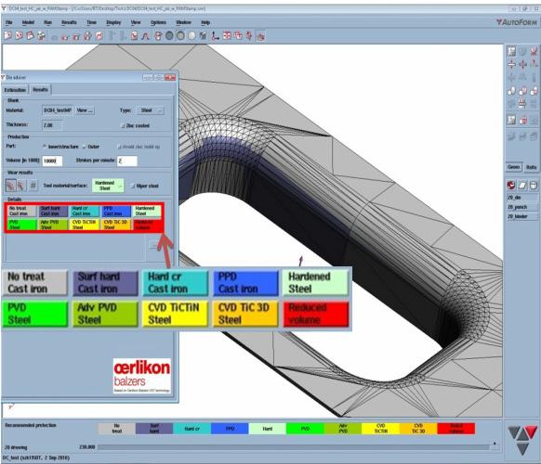Select the 20_die entry in right panel
Screen dimensions: 541x464
(x=522, y=198)
